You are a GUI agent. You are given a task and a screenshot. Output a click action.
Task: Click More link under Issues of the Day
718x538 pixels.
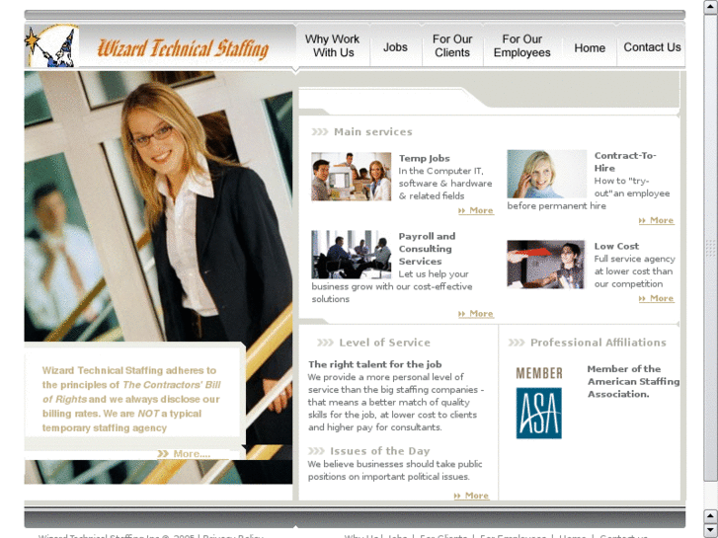click(x=471, y=496)
